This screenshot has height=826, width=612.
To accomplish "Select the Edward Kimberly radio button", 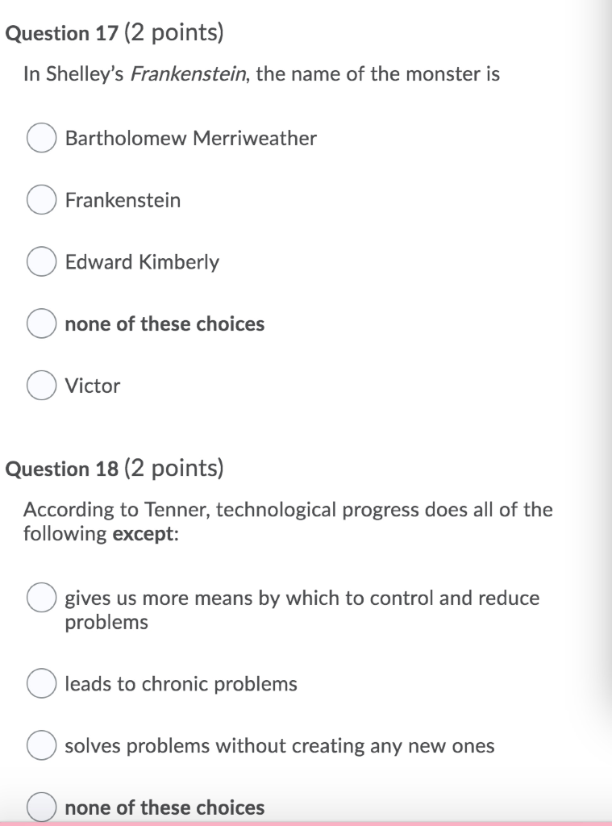I will tap(40, 261).
